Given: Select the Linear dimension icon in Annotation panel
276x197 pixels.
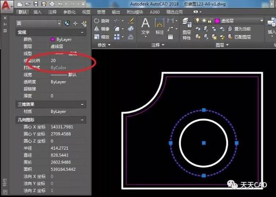Looking at the screenshot, I should (170, 21).
